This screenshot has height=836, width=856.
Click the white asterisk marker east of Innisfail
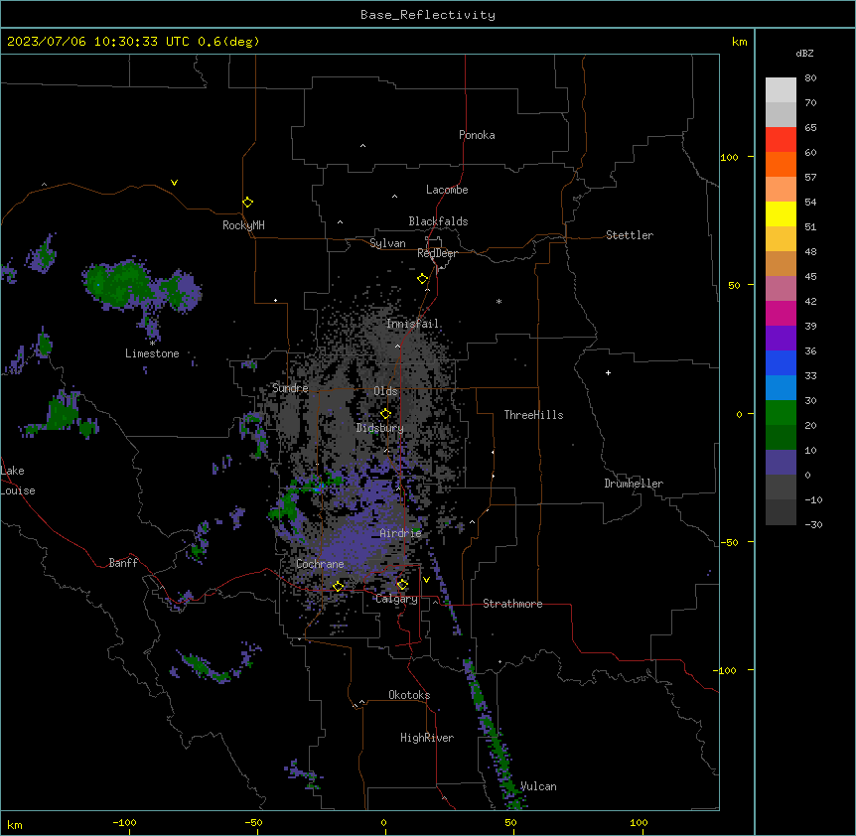499,301
